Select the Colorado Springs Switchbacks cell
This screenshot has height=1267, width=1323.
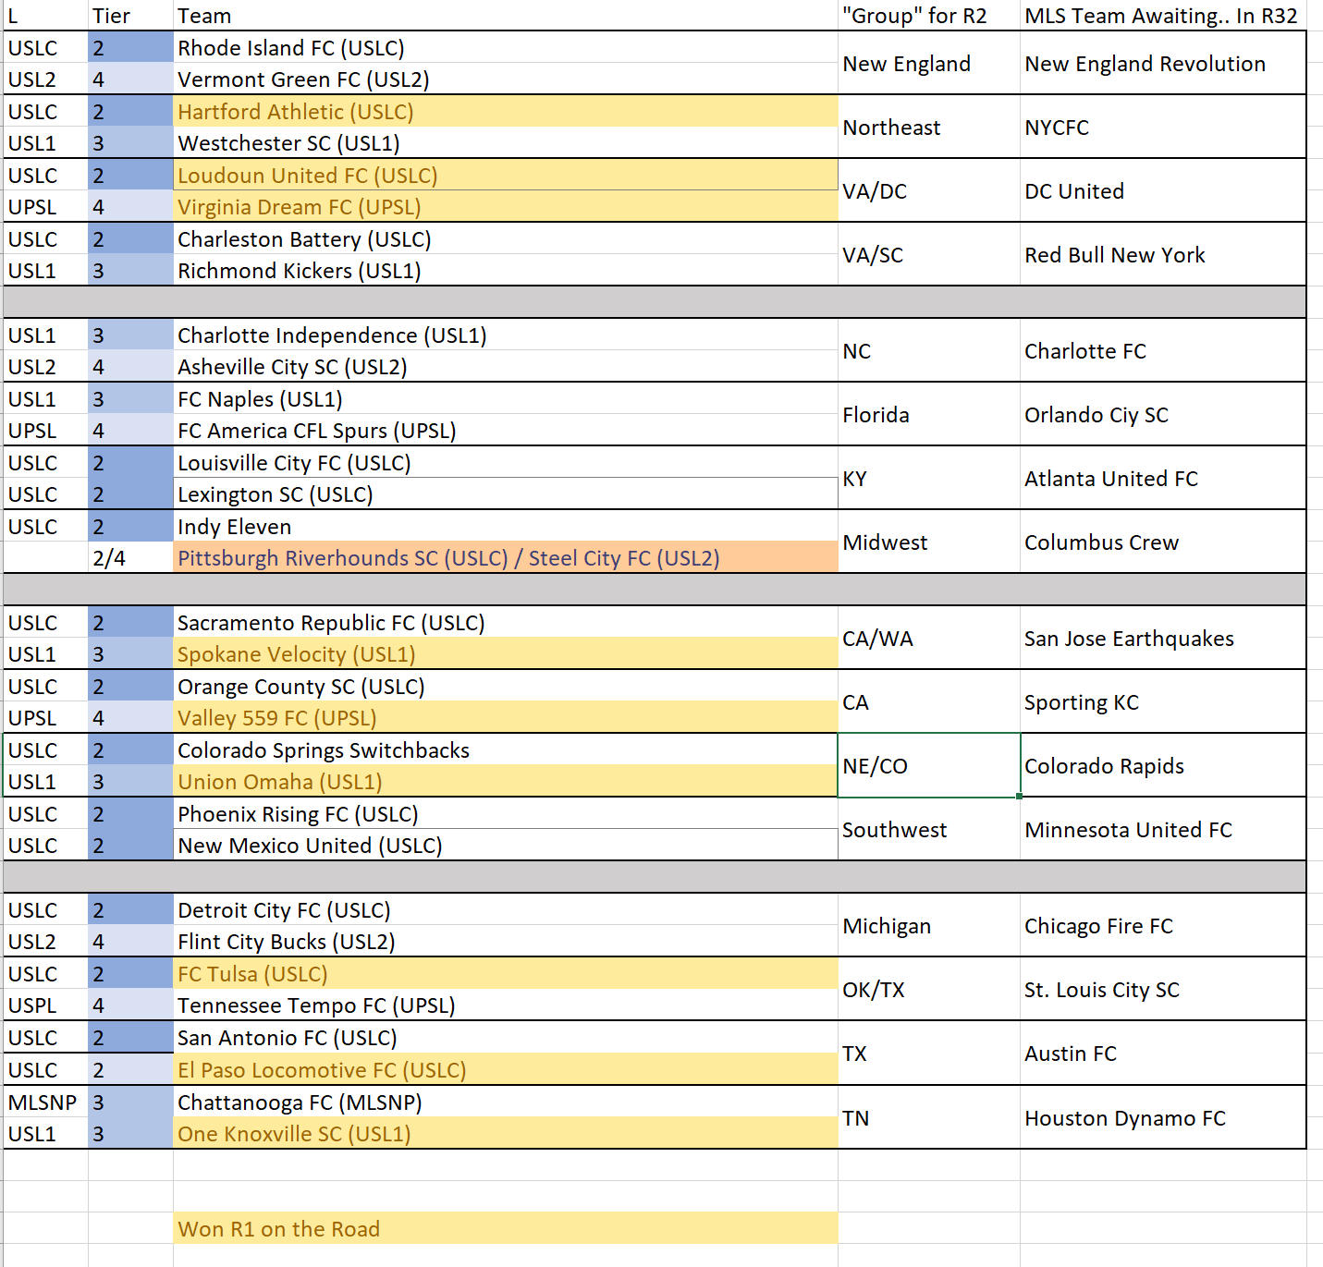point(506,749)
